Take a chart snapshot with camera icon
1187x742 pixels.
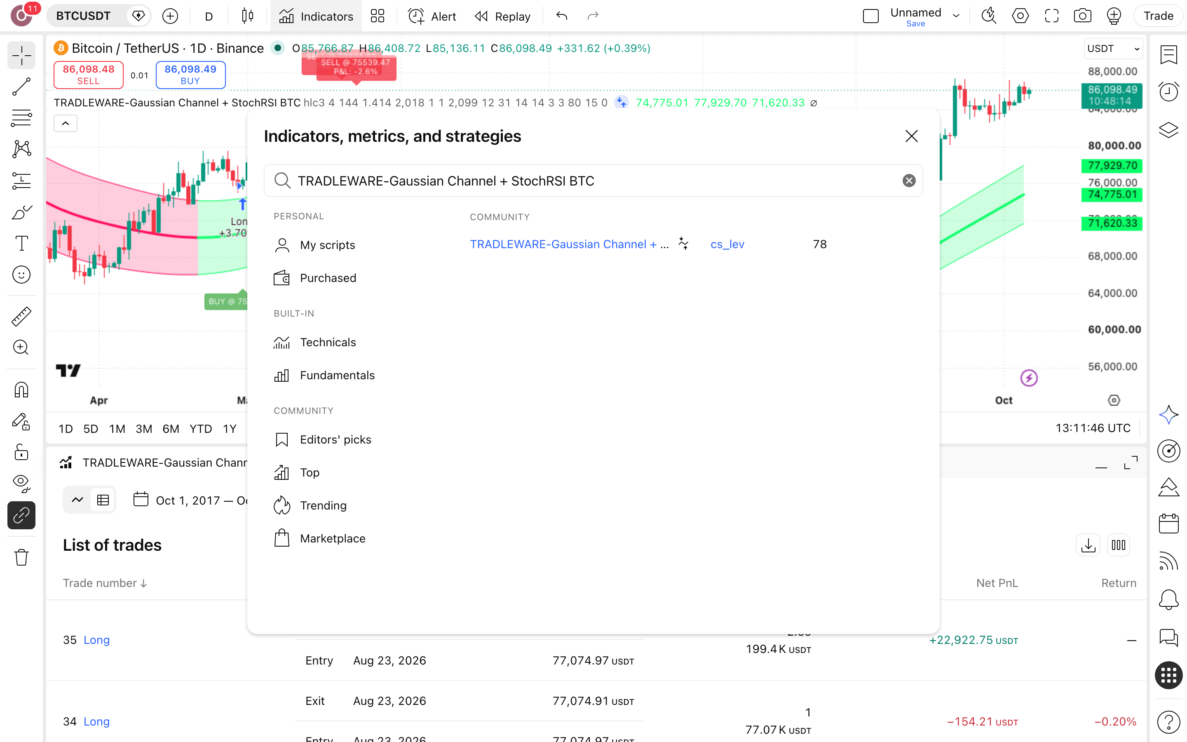[1083, 16]
